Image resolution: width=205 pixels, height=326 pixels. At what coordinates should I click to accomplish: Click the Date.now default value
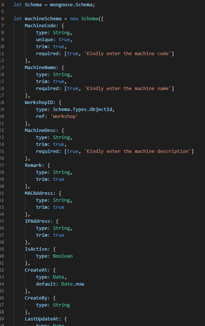72,284
